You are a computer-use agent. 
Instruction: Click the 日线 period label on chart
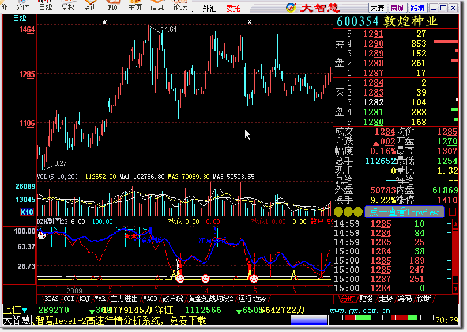[20, 18]
